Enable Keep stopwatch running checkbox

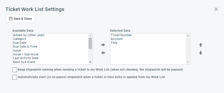click(x=15, y=70)
